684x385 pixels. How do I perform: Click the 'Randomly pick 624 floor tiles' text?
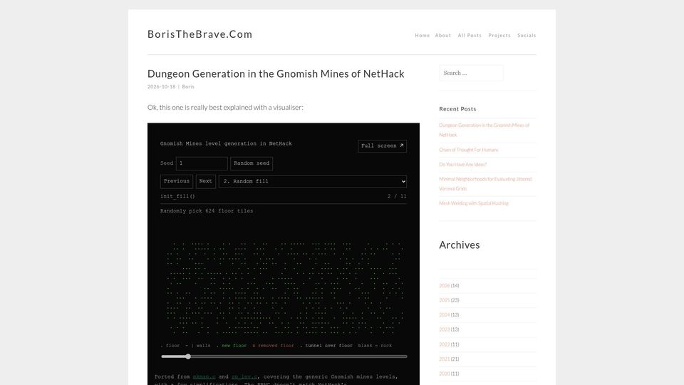[207, 211]
